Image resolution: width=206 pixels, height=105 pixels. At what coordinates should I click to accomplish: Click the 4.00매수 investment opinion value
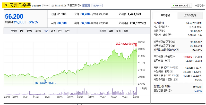coord(188,57)
